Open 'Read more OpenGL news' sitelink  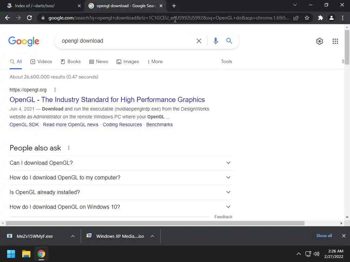(x=70, y=125)
